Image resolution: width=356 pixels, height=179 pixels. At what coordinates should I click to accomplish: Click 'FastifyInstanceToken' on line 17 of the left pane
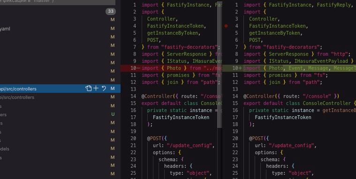click(181, 117)
